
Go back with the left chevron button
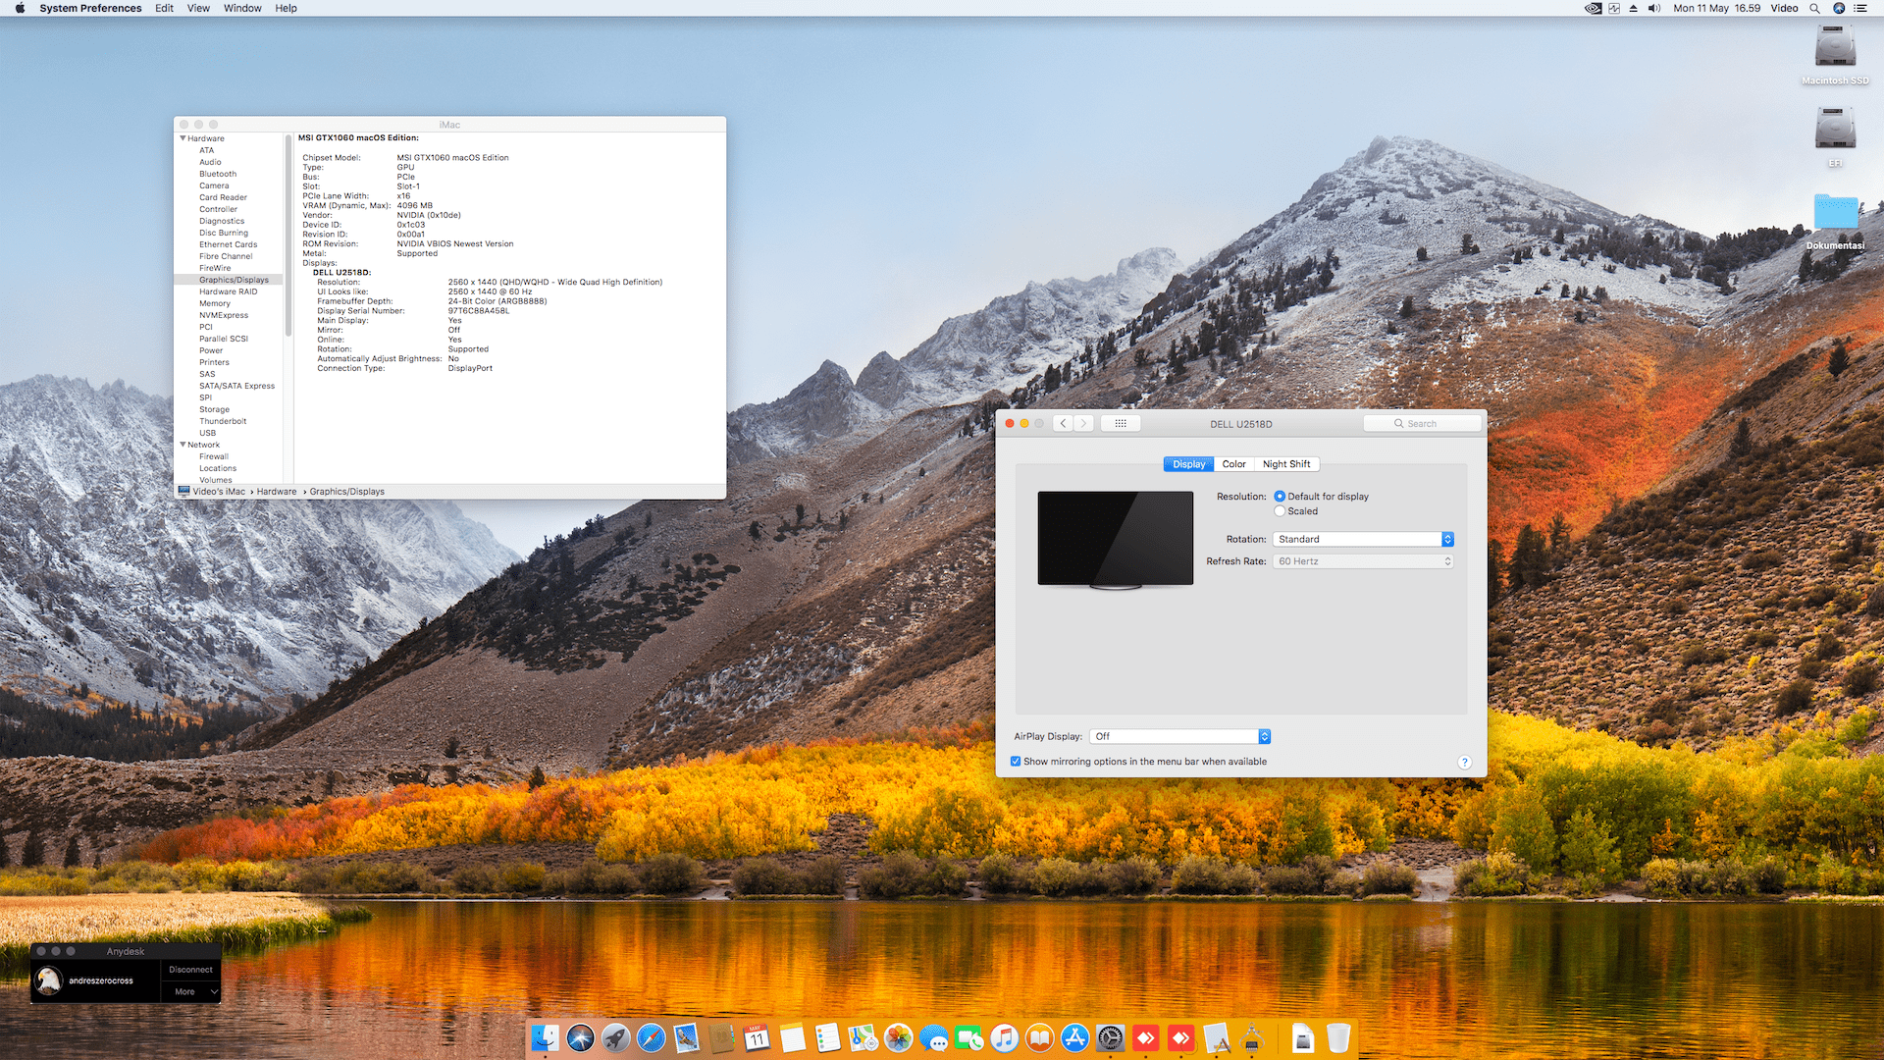[x=1063, y=423]
